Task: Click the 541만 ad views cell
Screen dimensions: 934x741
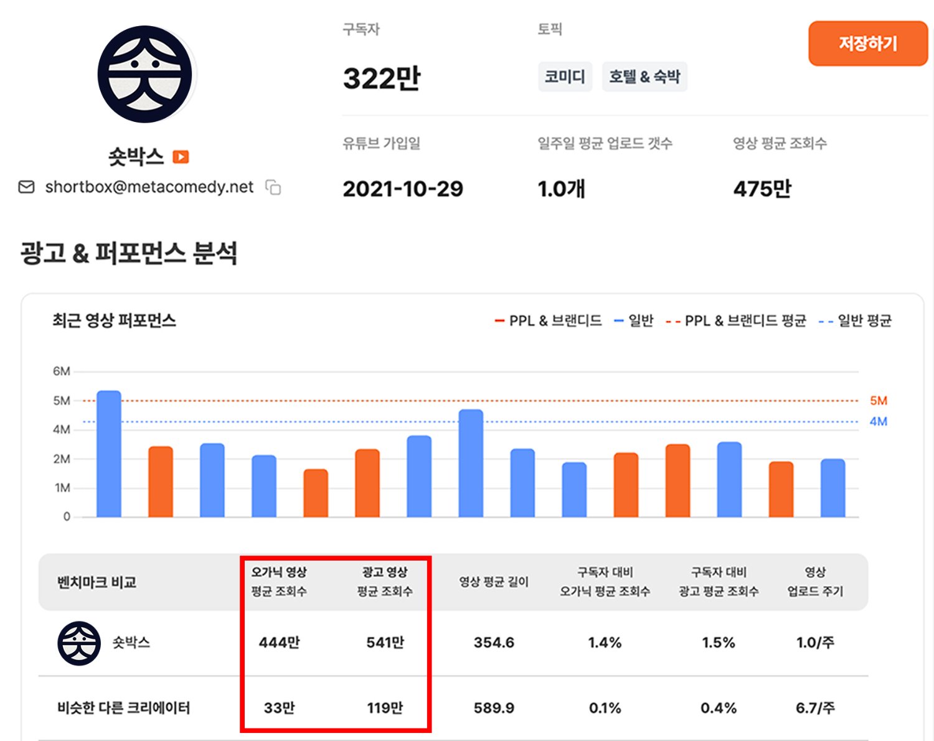Action: 385,643
